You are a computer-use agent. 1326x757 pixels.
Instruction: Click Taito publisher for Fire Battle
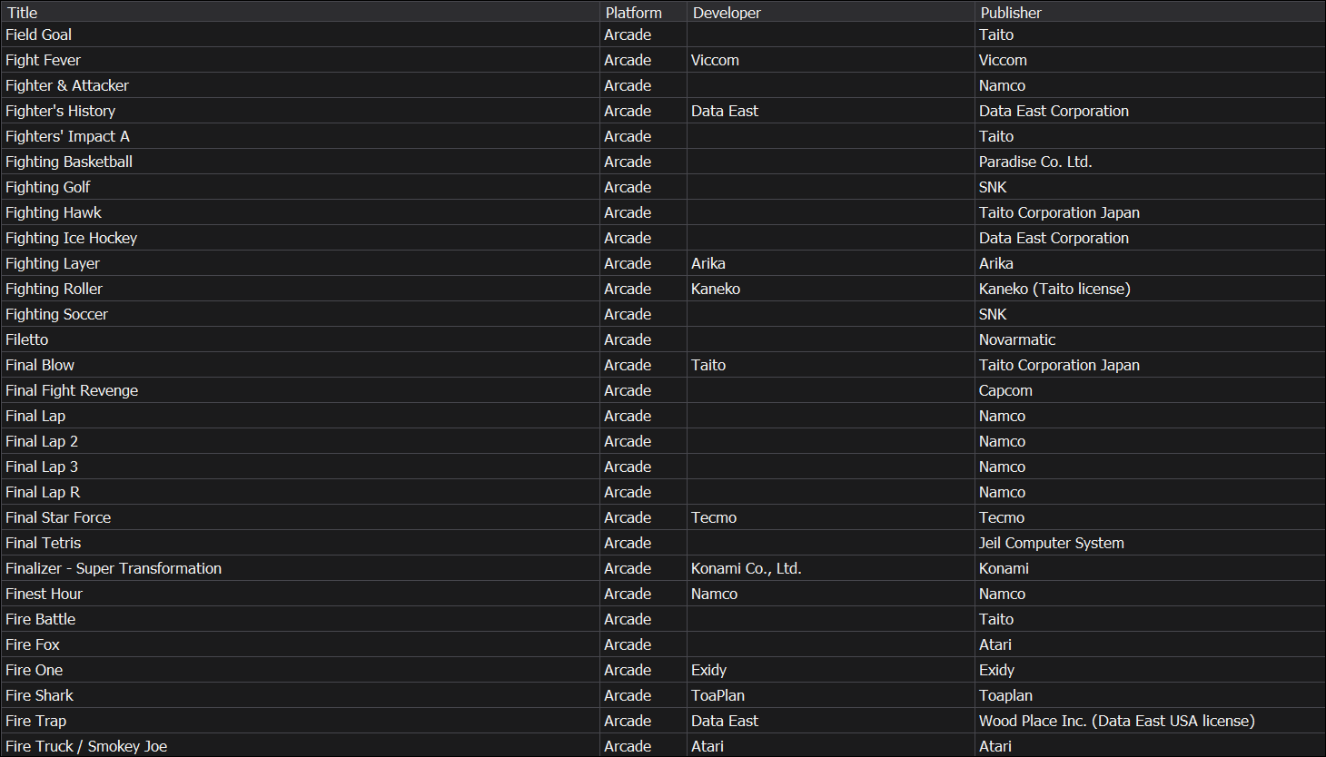(996, 619)
